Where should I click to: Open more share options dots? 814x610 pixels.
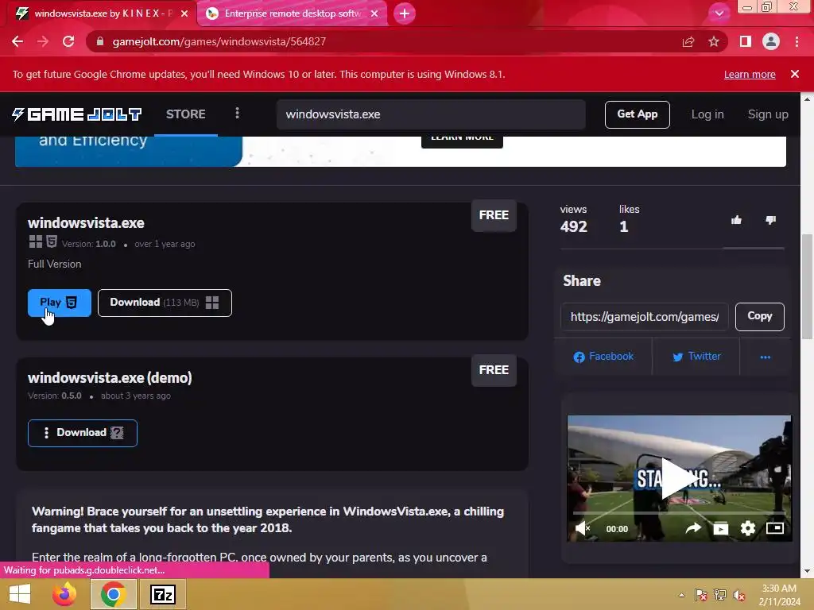coord(766,357)
